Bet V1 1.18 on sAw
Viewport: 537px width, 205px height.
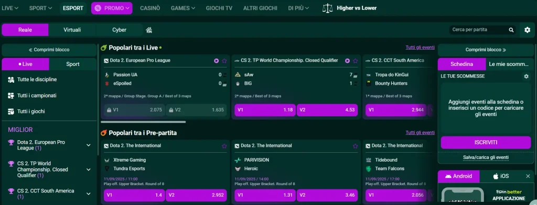click(265, 110)
